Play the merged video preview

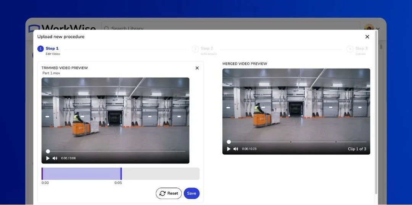(229, 149)
